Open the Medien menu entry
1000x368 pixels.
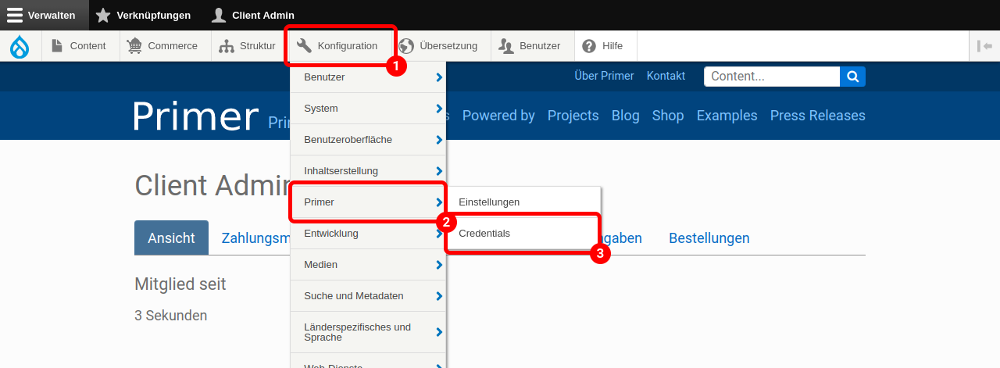coord(368,264)
